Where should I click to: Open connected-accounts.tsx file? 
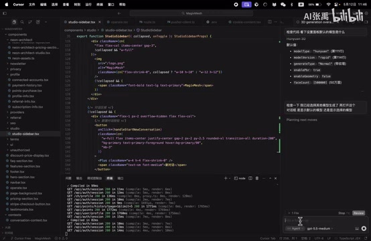click(x=30, y=80)
